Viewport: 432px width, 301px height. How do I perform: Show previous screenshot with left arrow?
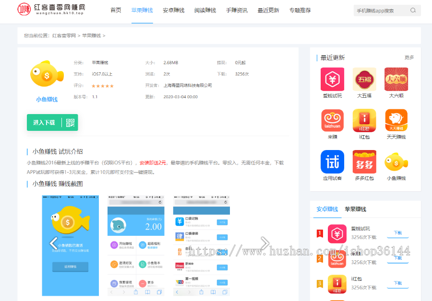(x=53, y=243)
